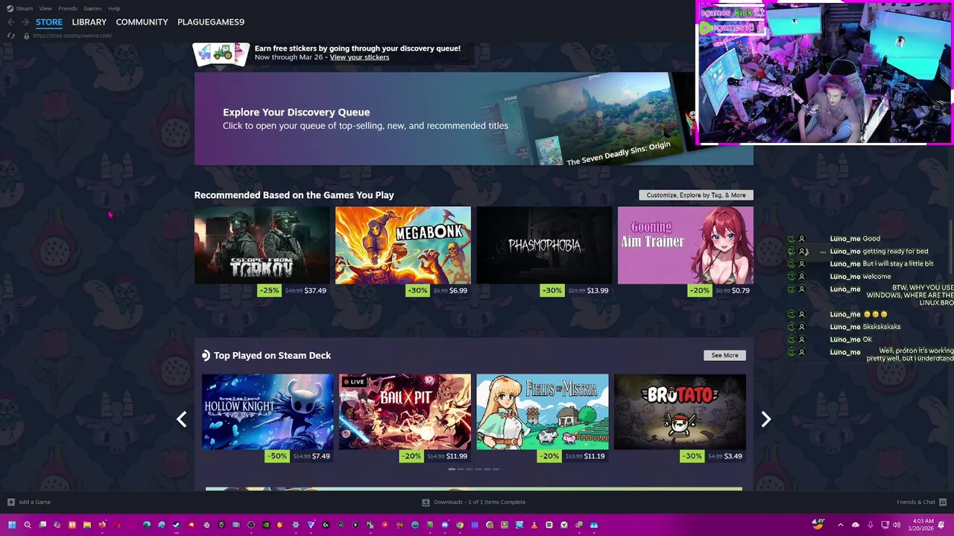954x536 pixels.
Task: Switch to the STORE tab
Action: (49, 22)
